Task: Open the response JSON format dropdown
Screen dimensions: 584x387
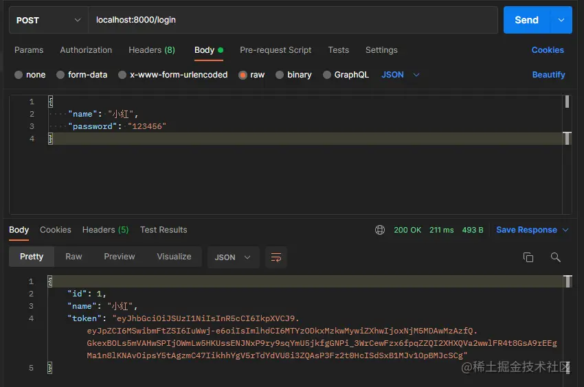Action: pyautogui.click(x=233, y=257)
